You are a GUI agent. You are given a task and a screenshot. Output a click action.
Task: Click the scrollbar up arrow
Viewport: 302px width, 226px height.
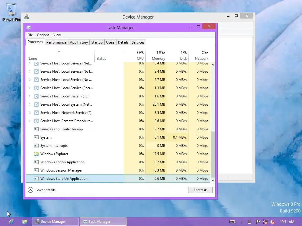[x=213, y=65]
